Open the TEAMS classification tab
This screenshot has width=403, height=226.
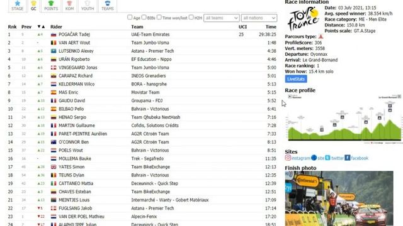[x=108, y=6]
